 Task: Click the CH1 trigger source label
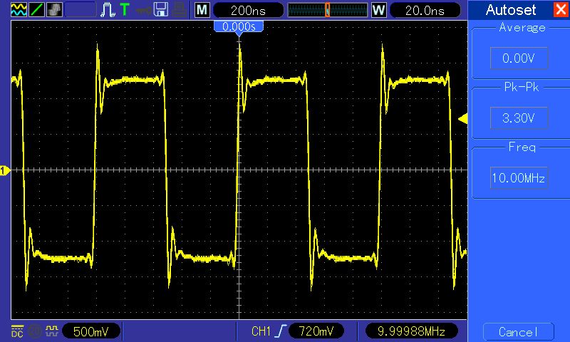[261, 331]
